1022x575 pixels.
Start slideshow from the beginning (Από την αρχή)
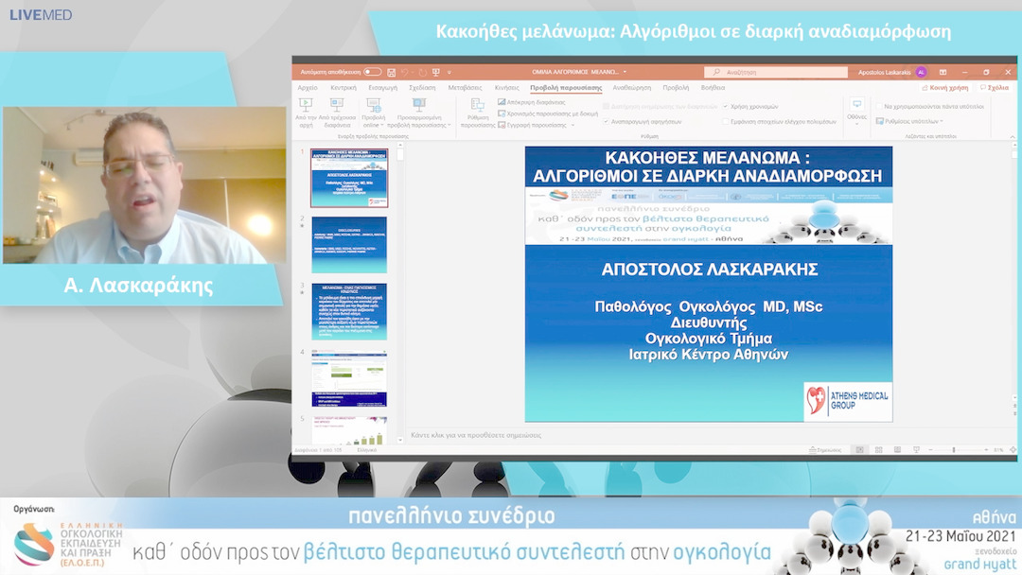point(307,112)
